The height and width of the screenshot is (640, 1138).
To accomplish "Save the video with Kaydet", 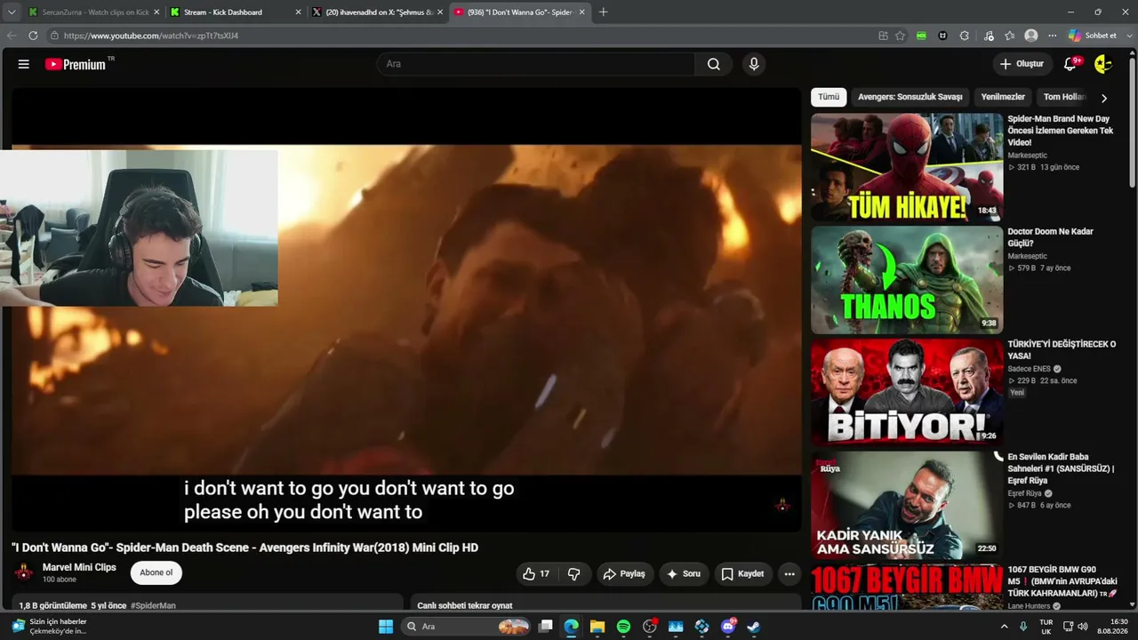I will pos(742,573).
